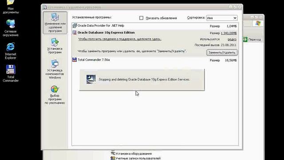284x160 pixels.
Task: Open Установка программ sidebar section
Action: tap(55, 46)
